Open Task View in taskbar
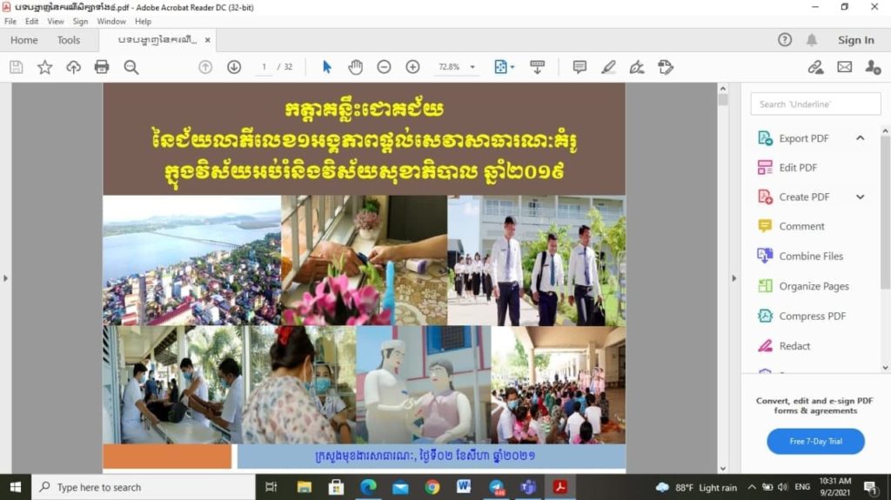The image size is (891, 500). point(271,487)
